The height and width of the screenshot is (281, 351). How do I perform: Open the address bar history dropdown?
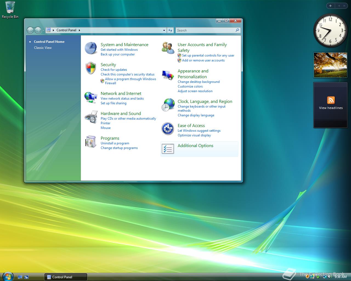click(x=164, y=30)
